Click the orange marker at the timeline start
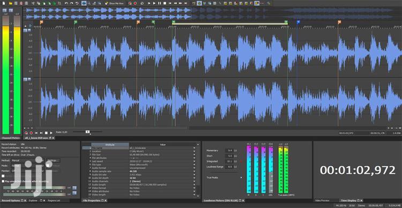This screenshot has height=208, width=402. [x=41, y=22]
